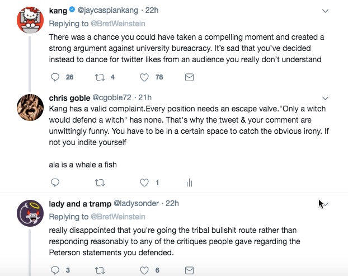Screen dimensions: 348x276
Task: Expand options chevron on lady and a tramp's tweet
Action: (x=325, y=204)
